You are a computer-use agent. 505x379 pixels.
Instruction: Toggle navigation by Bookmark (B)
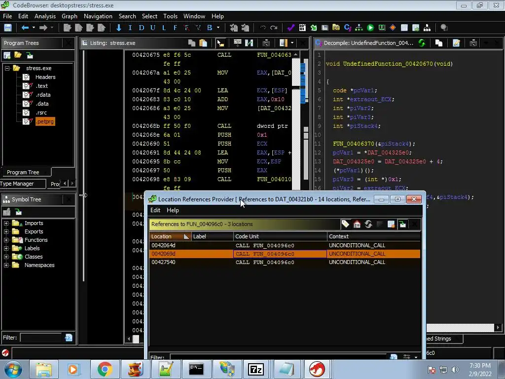pyautogui.click(x=210, y=28)
